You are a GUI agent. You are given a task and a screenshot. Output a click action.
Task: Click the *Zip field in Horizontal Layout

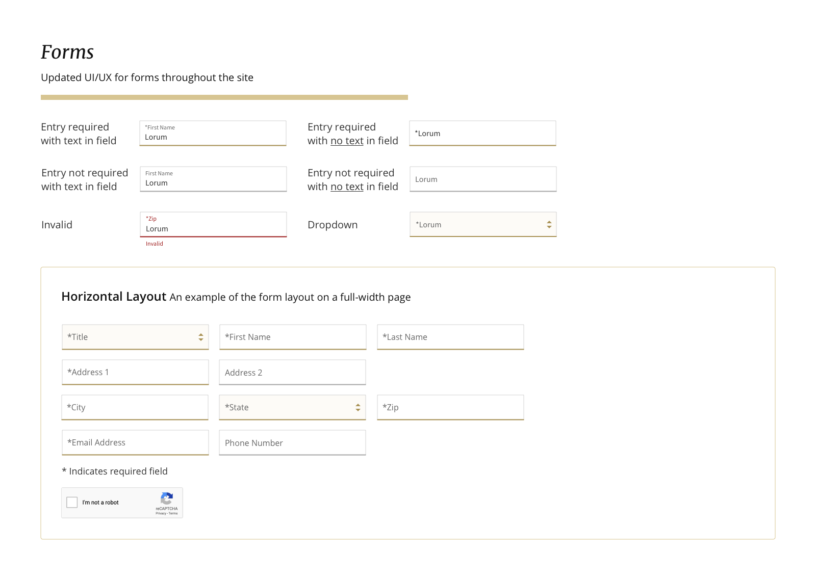[450, 407]
